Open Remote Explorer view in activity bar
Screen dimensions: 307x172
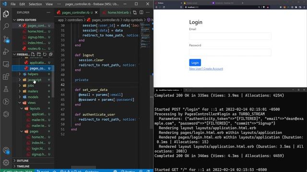[6, 64]
